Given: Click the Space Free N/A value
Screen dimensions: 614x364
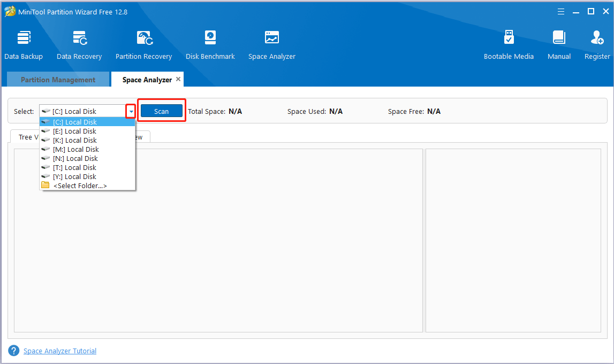Looking at the screenshot, I should tap(434, 111).
